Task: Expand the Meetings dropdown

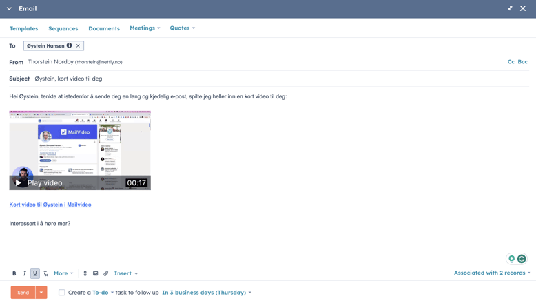Action: 145,28
